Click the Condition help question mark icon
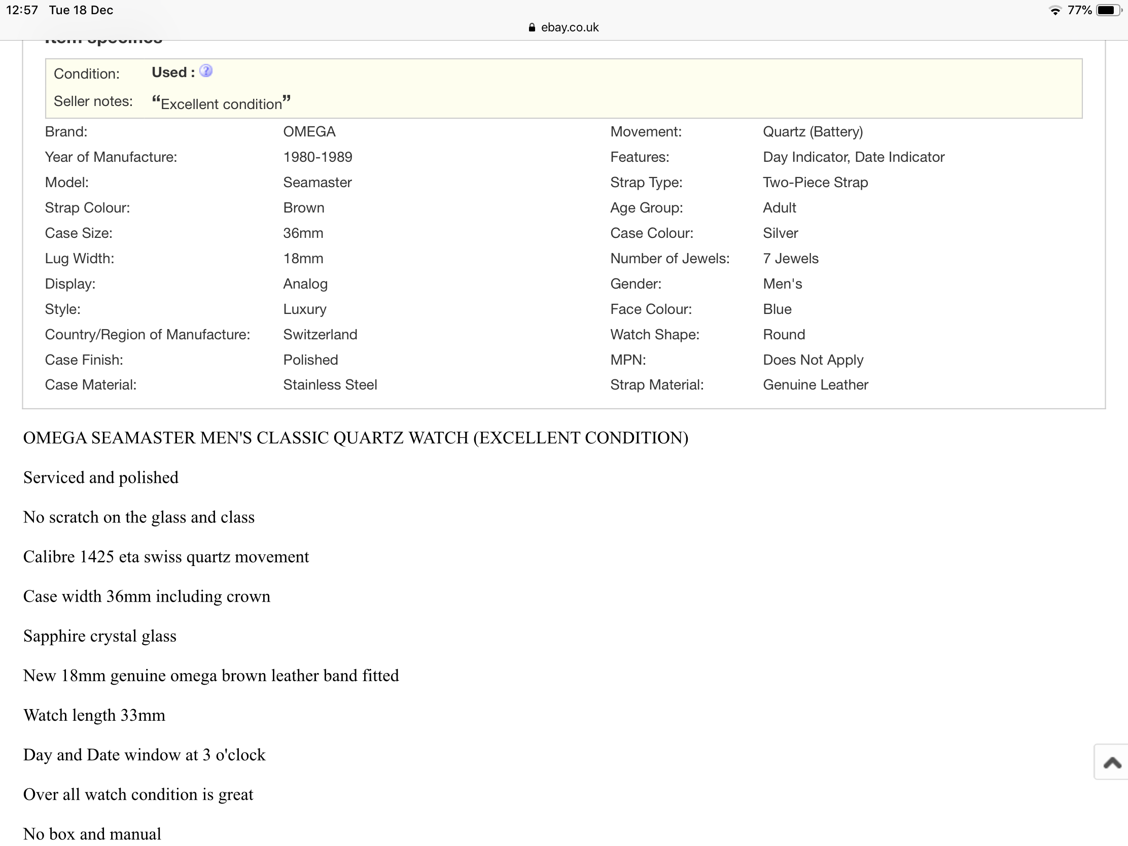This screenshot has height=846, width=1128. pos(206,71)
